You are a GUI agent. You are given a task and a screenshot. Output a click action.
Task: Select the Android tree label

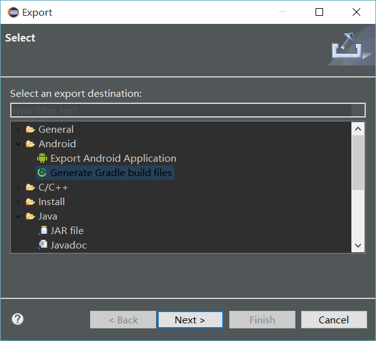[x=57, y=144]
